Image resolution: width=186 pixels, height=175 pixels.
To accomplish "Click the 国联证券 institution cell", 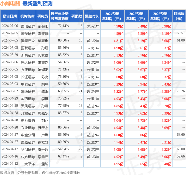I will coord(28,48).
